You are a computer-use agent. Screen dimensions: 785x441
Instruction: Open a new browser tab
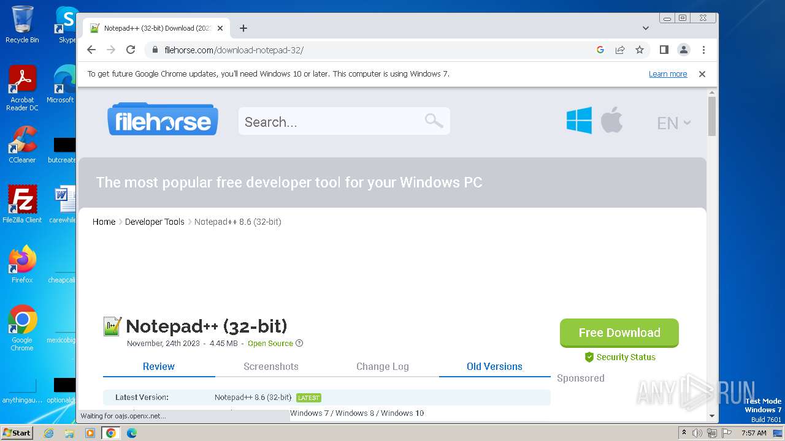click(243, 28)
